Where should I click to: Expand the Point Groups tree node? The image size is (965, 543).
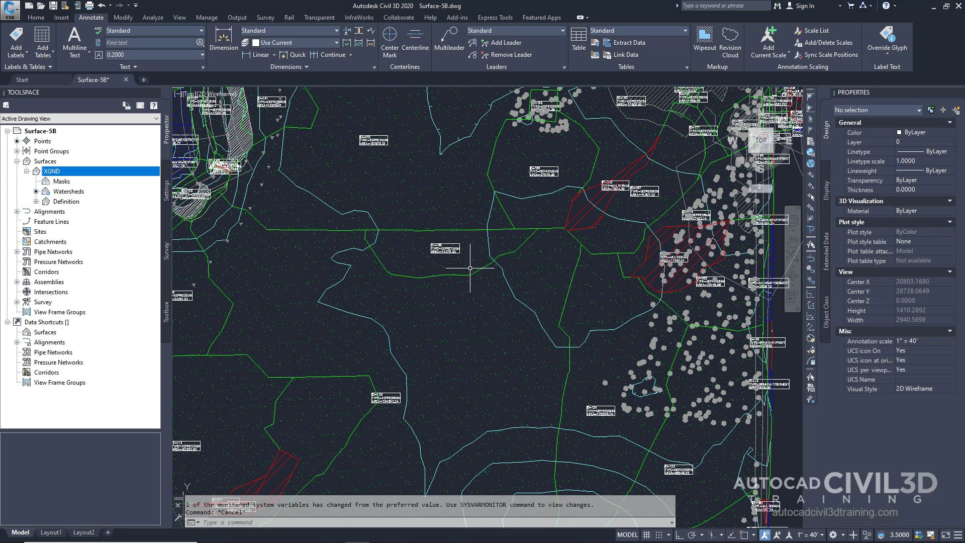(x=17, y=151)
